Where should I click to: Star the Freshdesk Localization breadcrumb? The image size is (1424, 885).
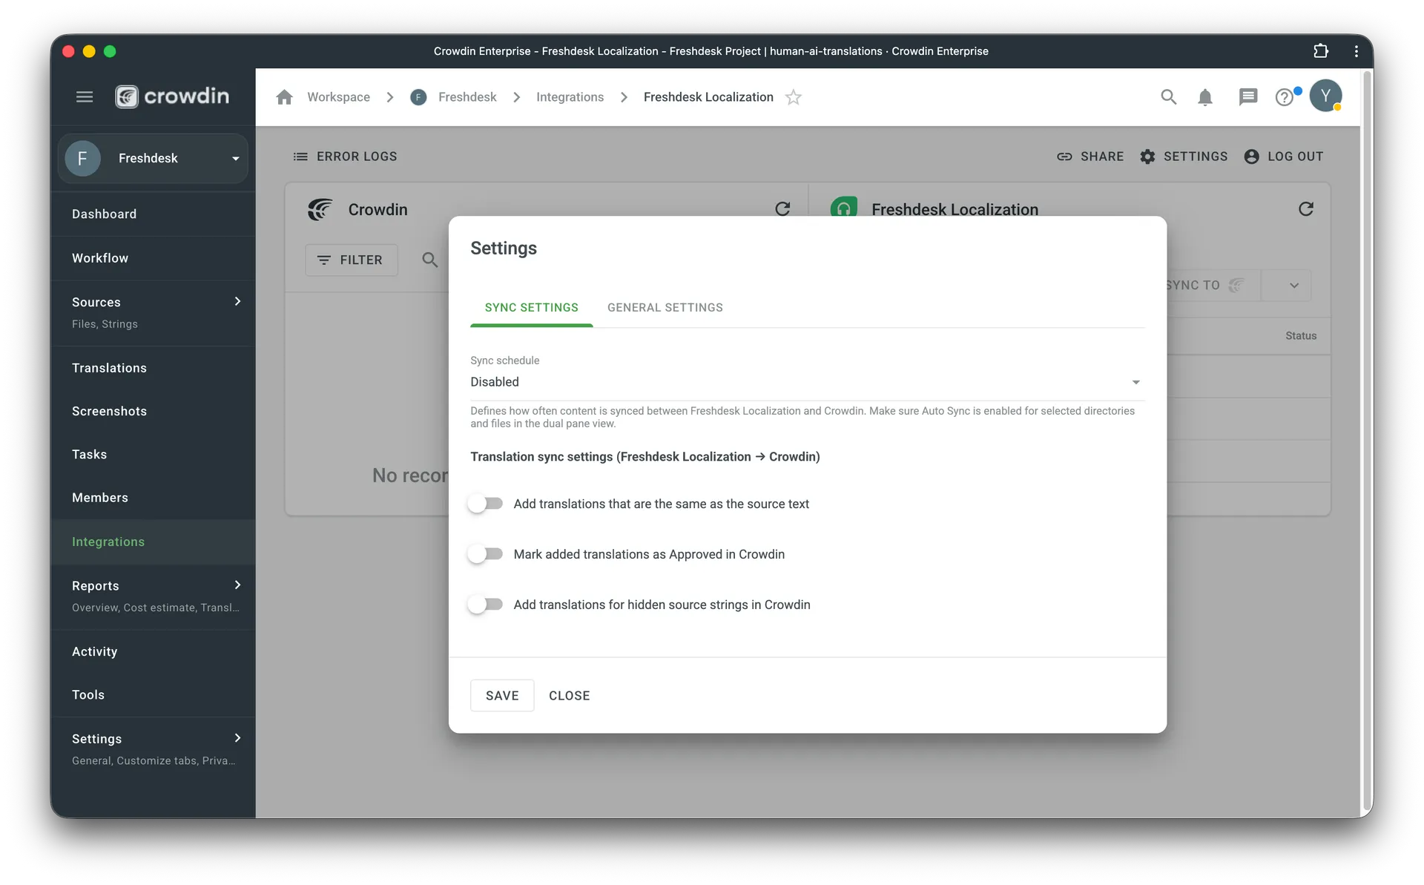[794, 96]
